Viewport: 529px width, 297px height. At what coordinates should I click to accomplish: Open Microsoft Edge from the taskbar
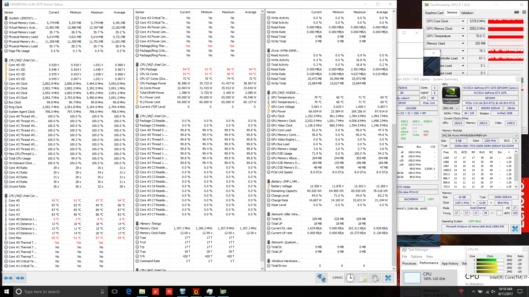(x=129, y=291)
